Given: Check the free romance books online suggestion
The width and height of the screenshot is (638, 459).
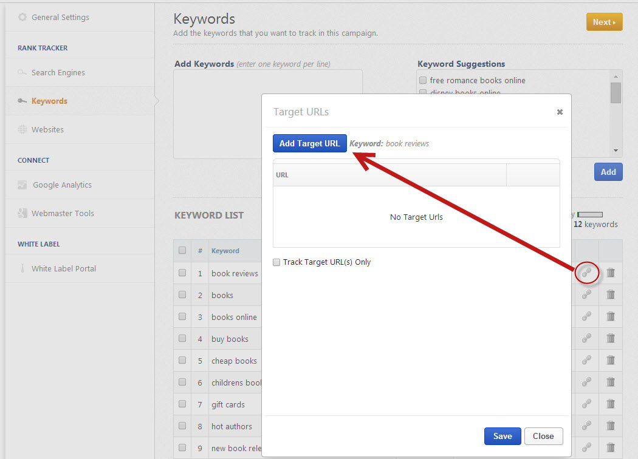Looking at the screenshot, I should [422, 80].
